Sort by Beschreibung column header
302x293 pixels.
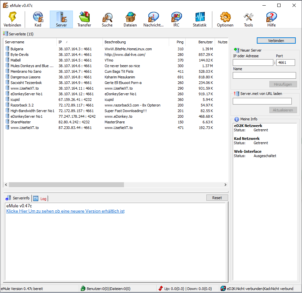(x=136, y=42)
